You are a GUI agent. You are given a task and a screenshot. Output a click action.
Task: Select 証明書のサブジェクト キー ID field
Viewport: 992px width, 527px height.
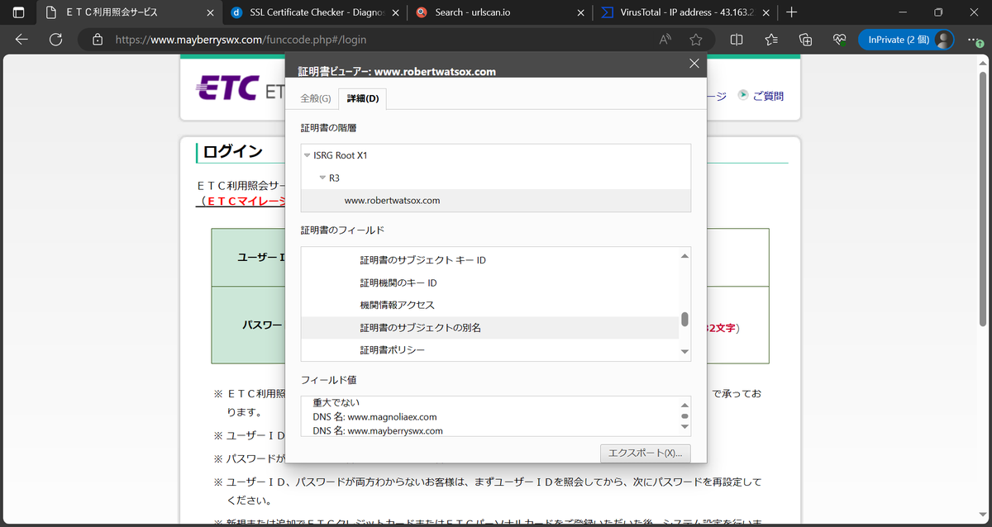[489, 260]
